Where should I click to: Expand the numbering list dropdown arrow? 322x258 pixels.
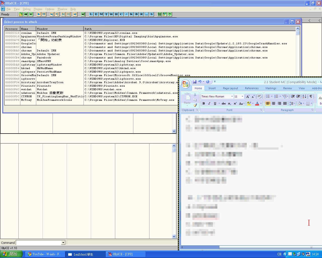click(x=280, y=96)
